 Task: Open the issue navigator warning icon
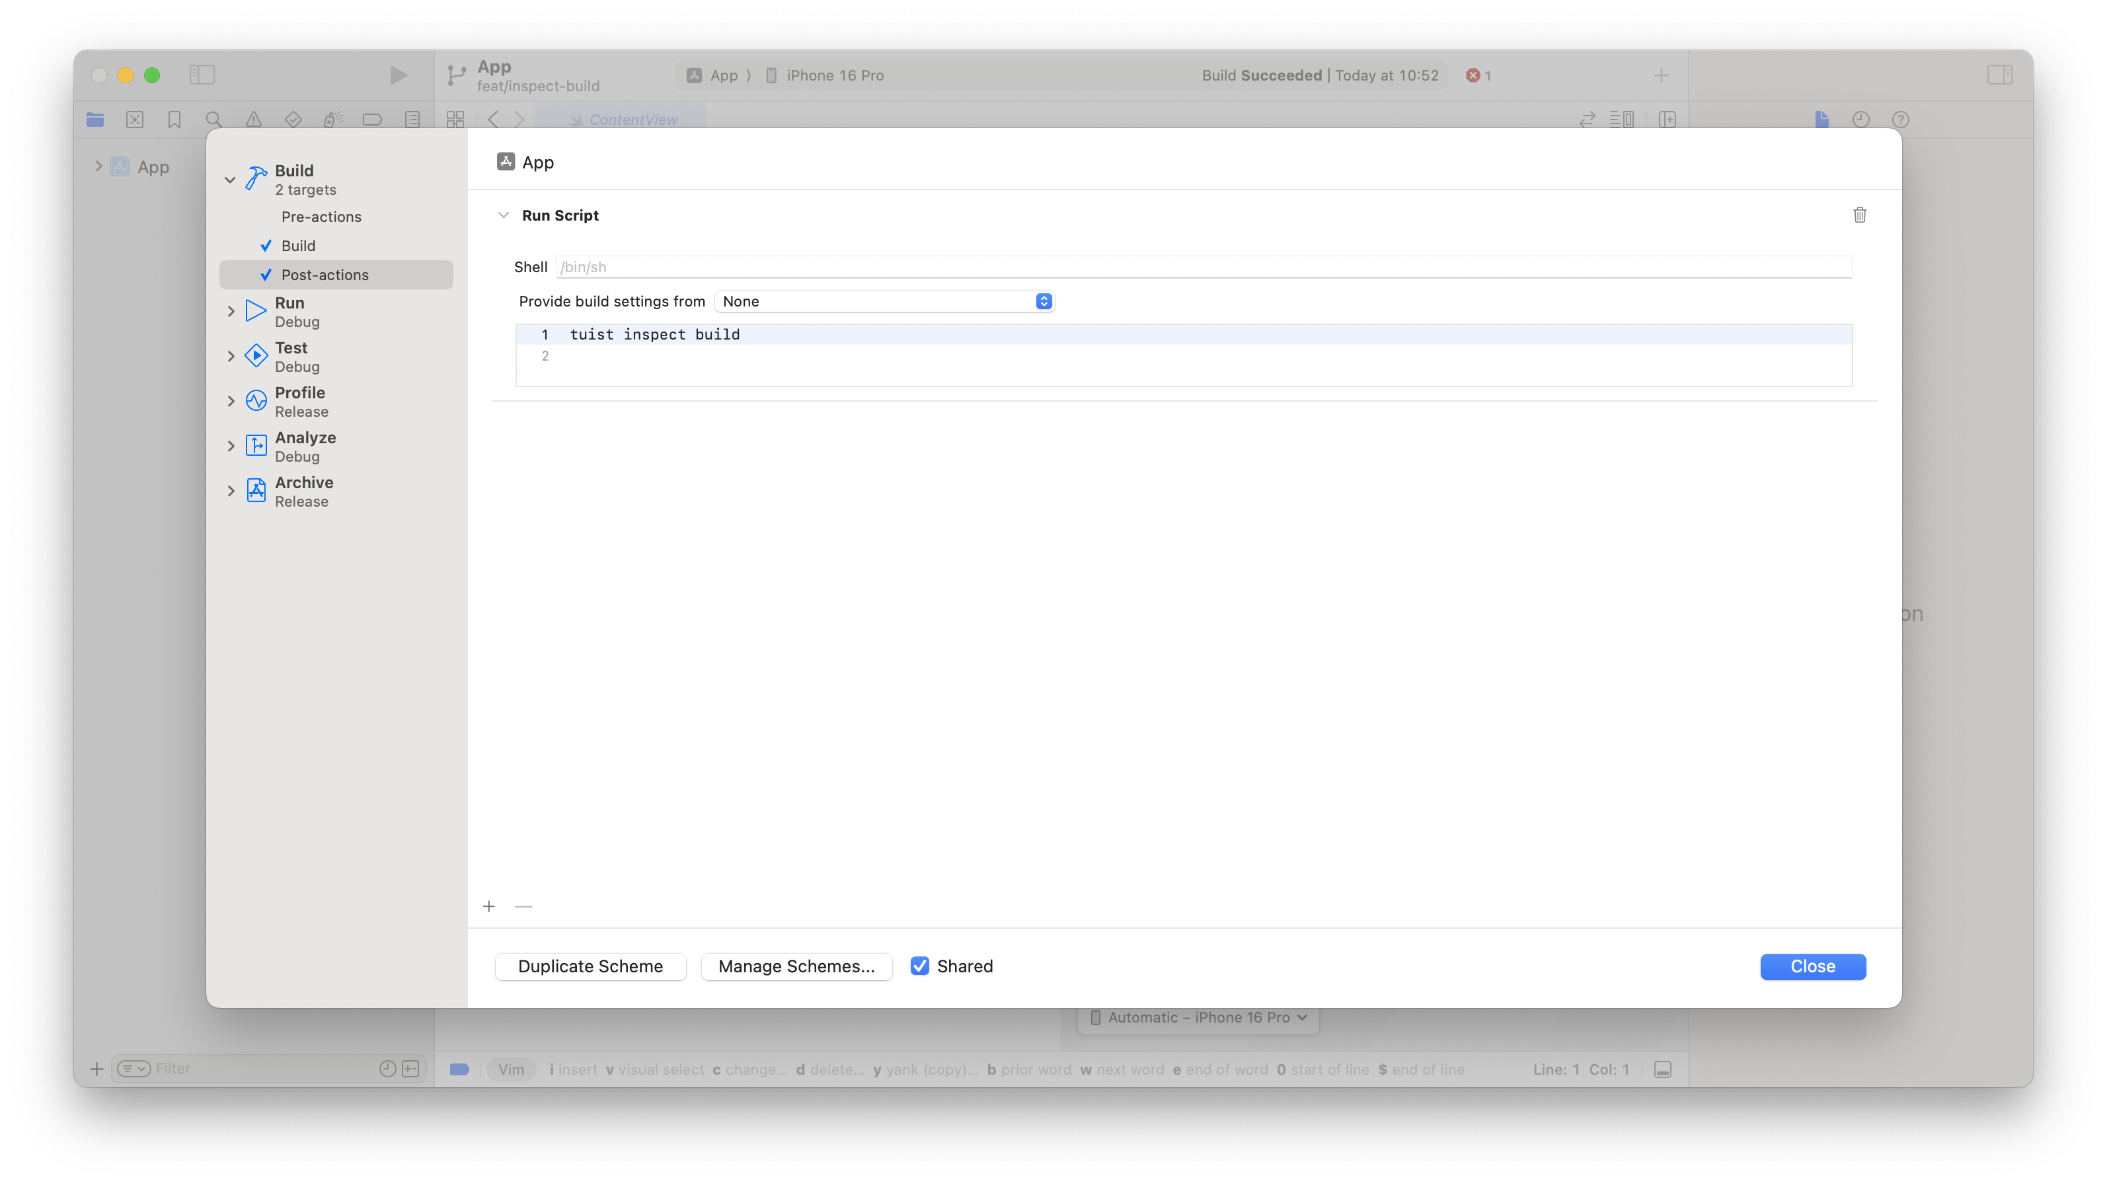pyautogui.click(x=254, y=120)
